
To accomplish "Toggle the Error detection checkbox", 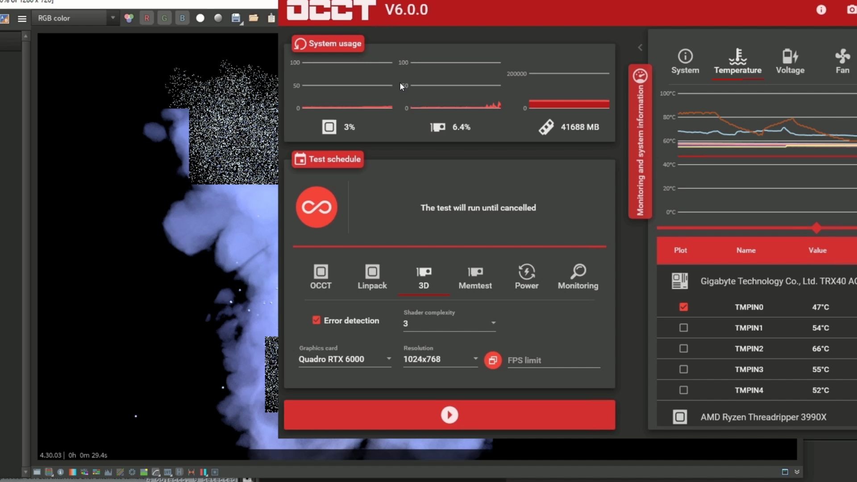I will tap(316, 320).
